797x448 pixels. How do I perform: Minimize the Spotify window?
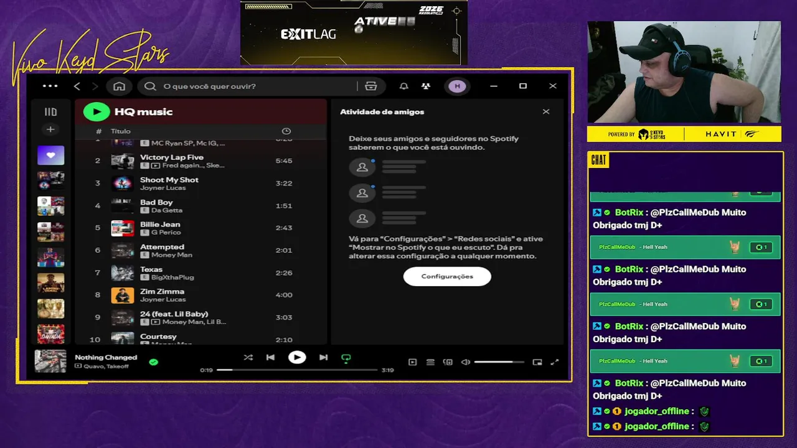(x=493, y=86)
